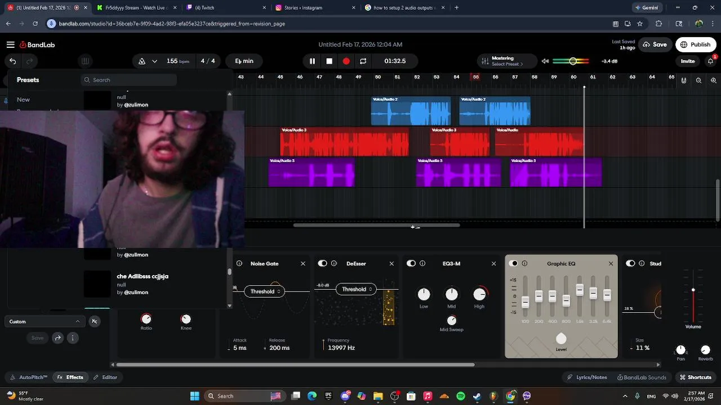Toggle the Graphic EQ effect on/off
This screenshot has height=405, width=721.
[513, 263]
